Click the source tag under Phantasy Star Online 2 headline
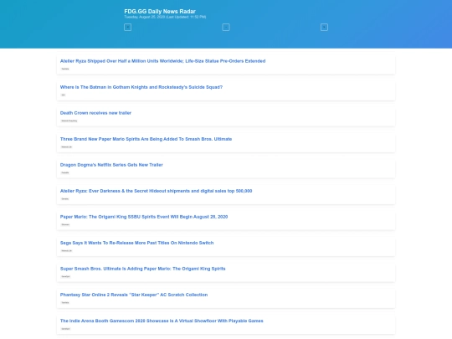This screenshot has width=452, height=339. point(65,302)
